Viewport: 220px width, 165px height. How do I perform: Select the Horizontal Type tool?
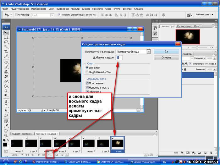6,106
